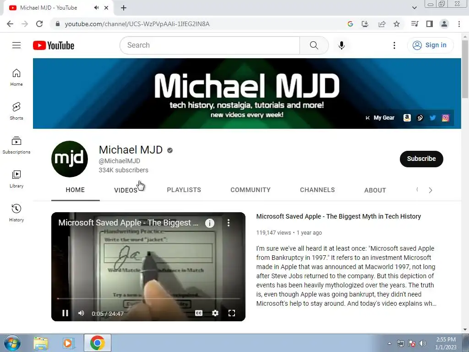Click the Amazon icon in banner

[x=407, y=118]
